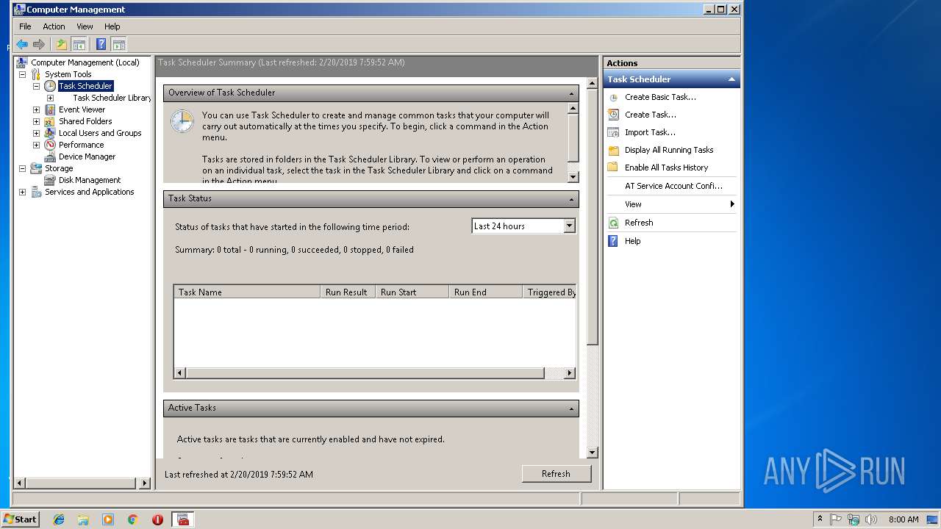Open the File menu
Viewport: 941px width, 529px height.
(25, 26)
